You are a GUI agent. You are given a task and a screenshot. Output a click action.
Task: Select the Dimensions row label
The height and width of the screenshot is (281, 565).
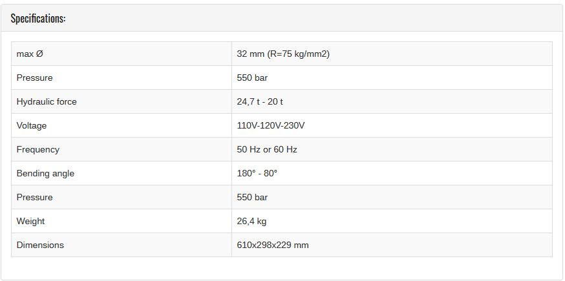click(40, 245)
